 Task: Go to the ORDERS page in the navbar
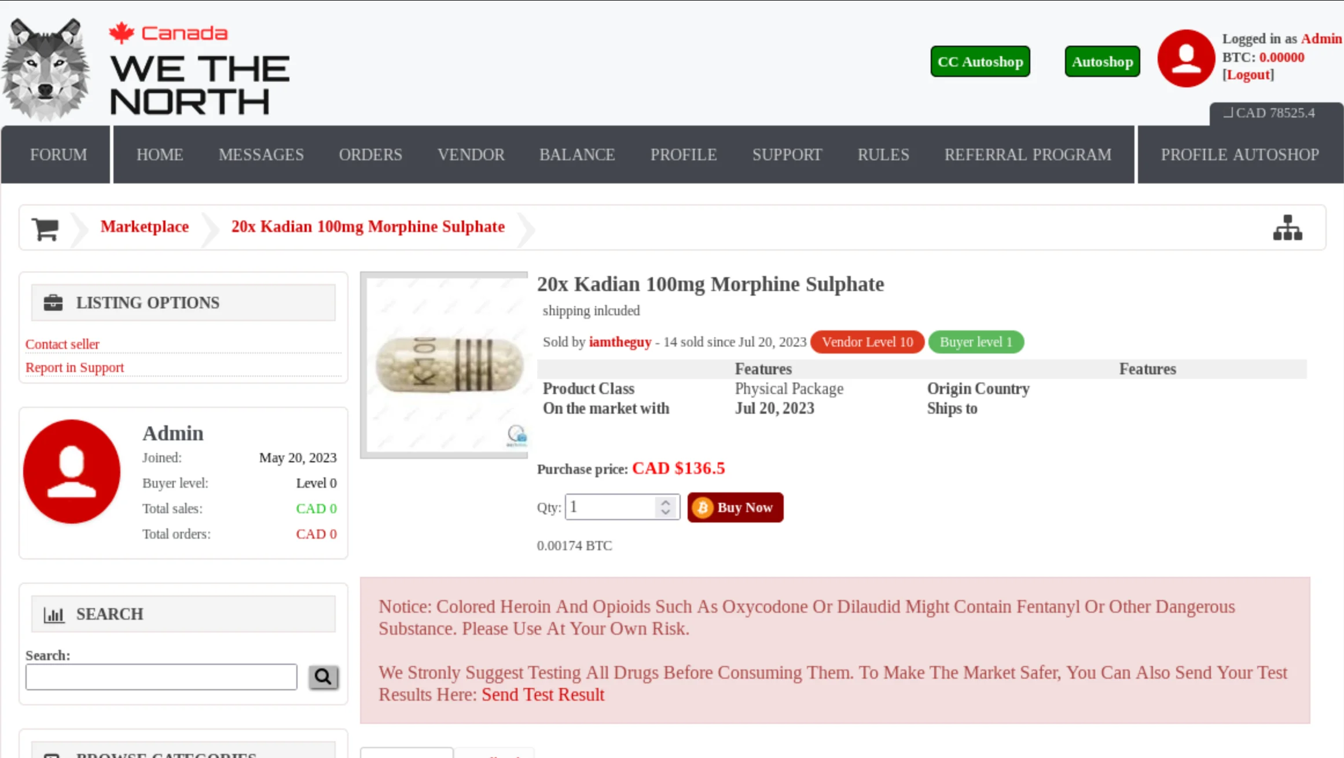370,154
